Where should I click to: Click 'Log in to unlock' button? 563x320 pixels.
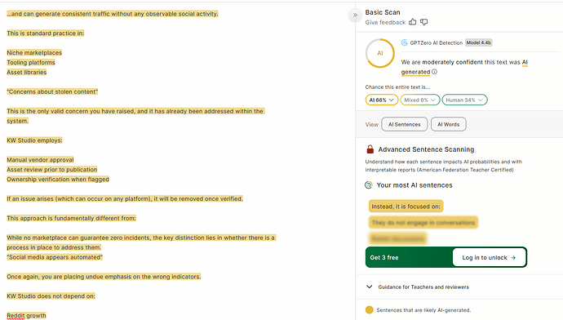click(x=489, y=257)
